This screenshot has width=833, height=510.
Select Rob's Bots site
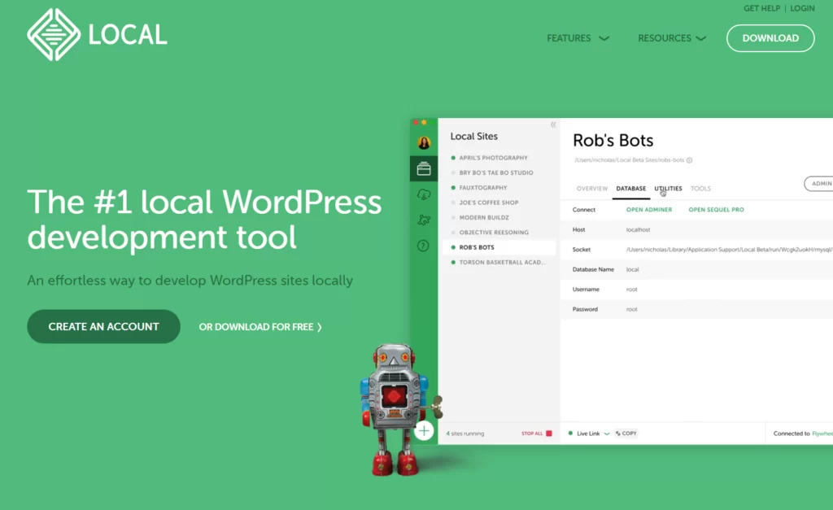tap(499, 247)
